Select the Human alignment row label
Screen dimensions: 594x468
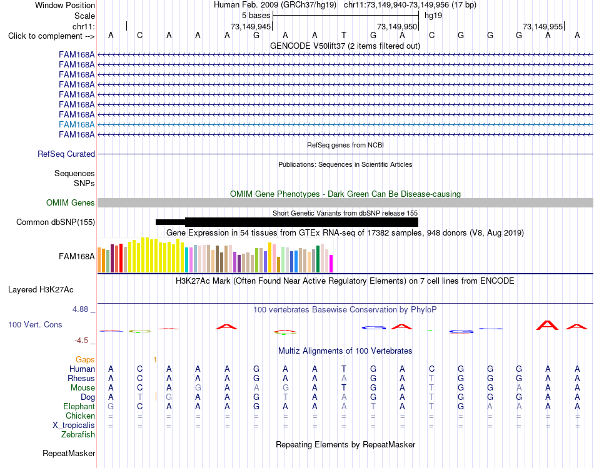[x=82, y=369]
